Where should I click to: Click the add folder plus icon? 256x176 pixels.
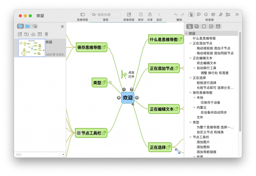point(40,34)
